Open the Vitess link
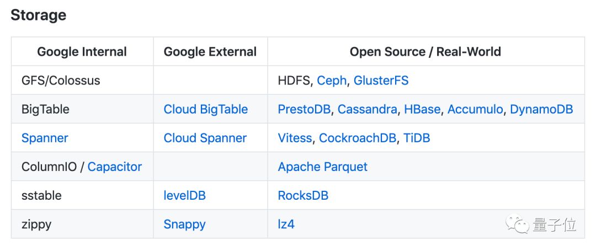This screenshot has height=251, width=596. click(295, 138)
